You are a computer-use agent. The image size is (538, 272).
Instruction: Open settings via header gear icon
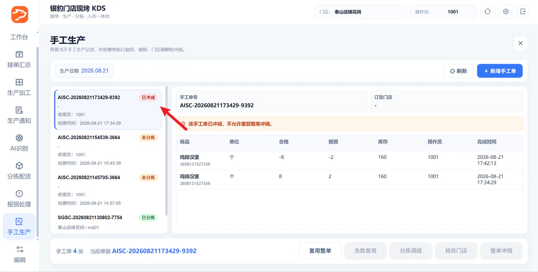(x=506, y=12)
